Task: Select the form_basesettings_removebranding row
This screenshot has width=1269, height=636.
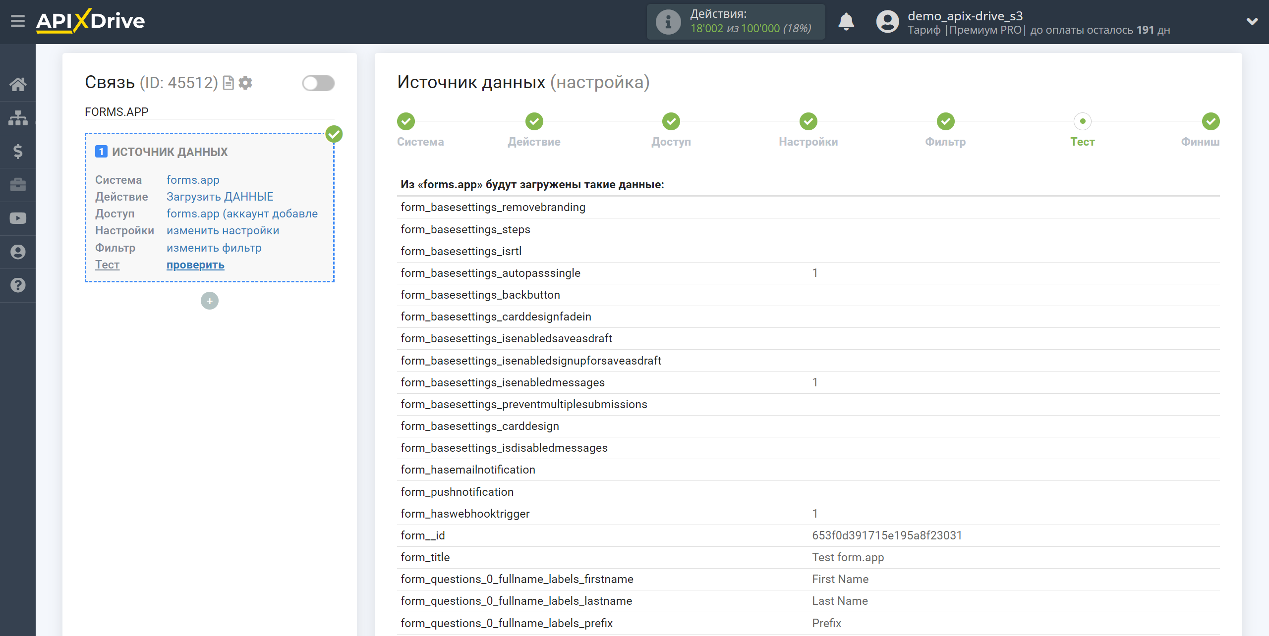Action: click(x=808, y=207)
